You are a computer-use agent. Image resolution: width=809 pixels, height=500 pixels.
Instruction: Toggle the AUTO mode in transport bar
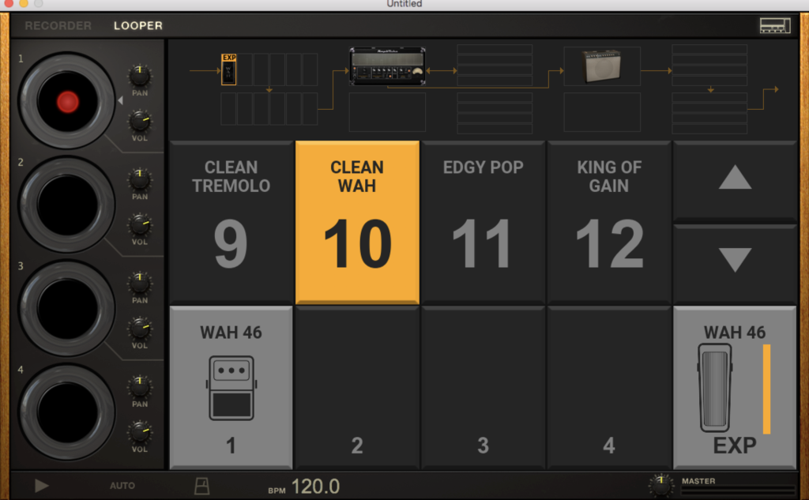tap(122, 486)
